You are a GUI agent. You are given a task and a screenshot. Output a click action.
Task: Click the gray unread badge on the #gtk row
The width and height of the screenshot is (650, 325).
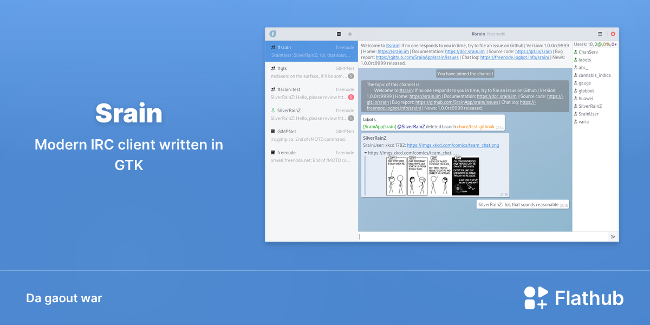tap(351, 76)
